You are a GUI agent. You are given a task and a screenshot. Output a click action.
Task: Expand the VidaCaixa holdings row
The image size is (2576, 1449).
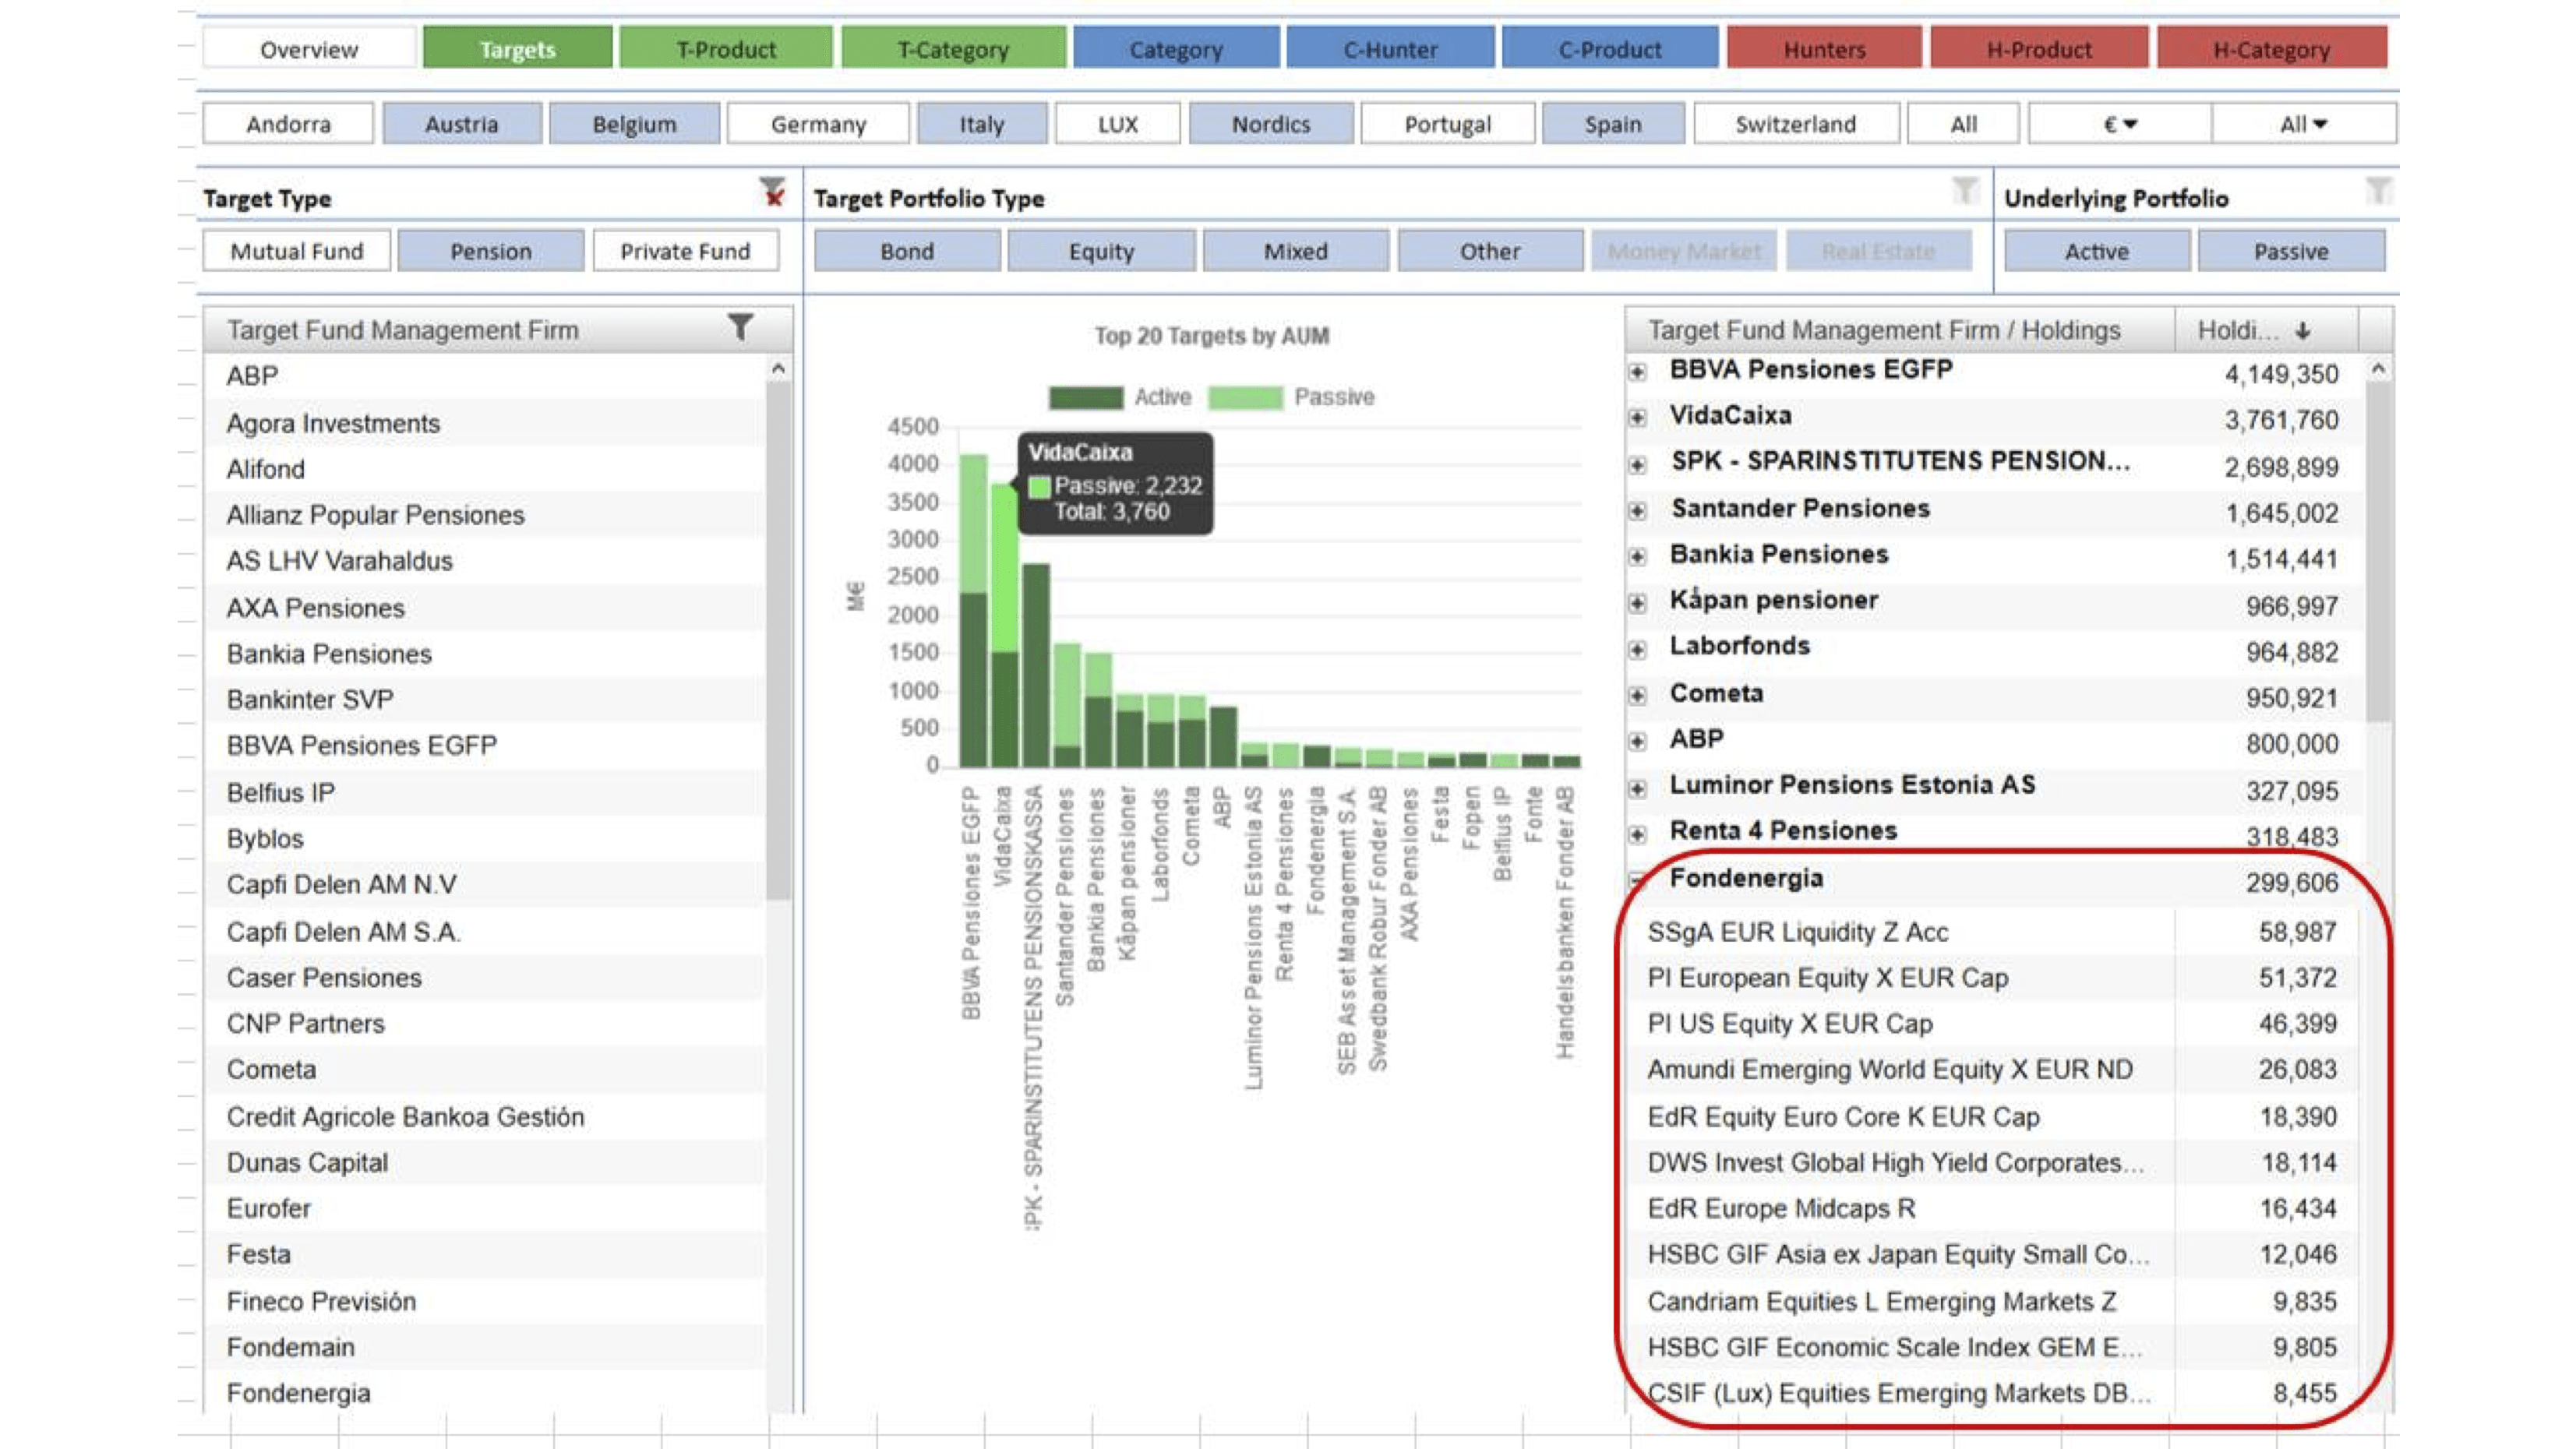1637,417
